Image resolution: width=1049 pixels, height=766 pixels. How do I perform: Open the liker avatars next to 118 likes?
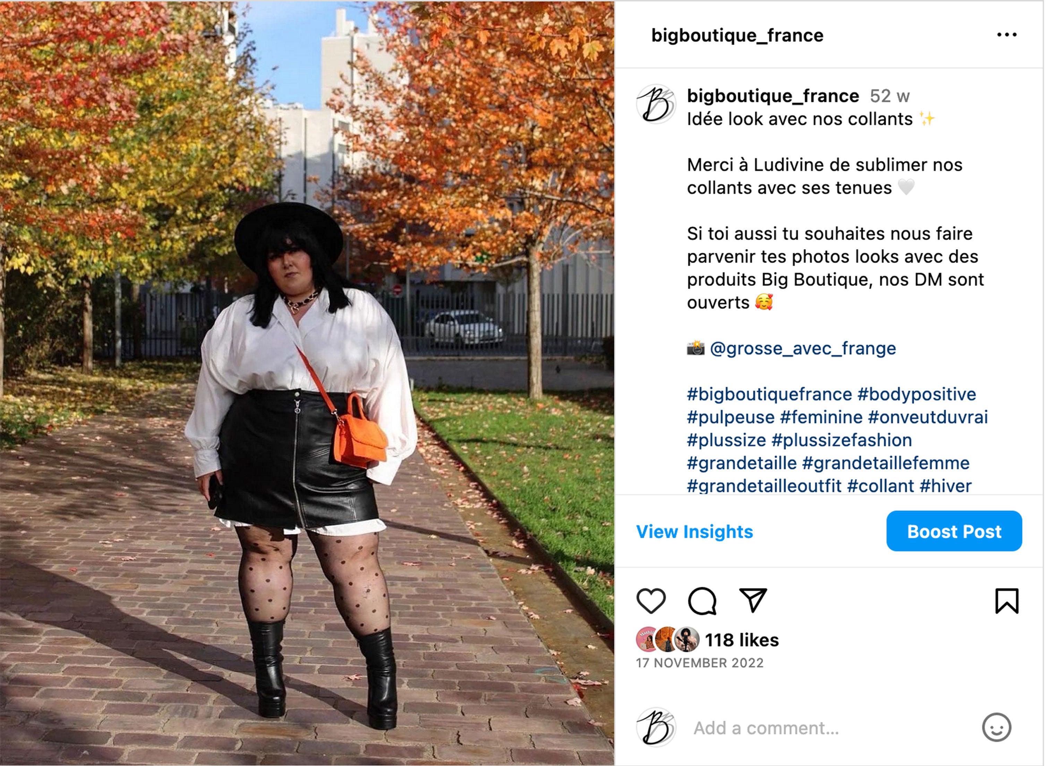[x=668, y=639]
